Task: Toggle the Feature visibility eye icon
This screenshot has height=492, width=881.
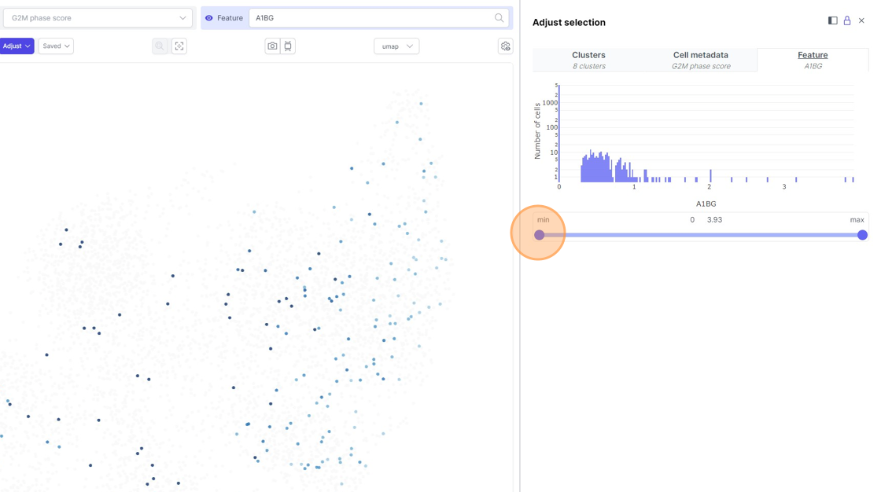Action: tap(209, 18)
